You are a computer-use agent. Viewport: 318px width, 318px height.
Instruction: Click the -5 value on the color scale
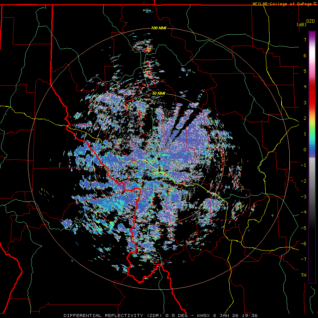click(304, 228)
